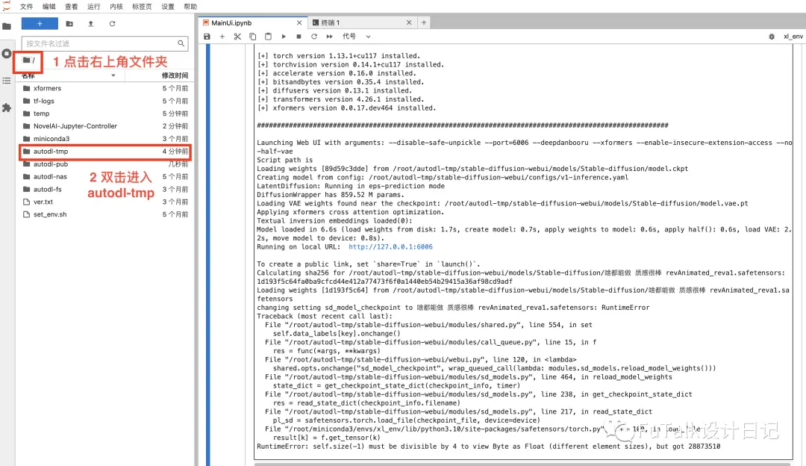This screenshot has height=466, width=806.
Task: Select the autodl-tmp folder in file list
Action: click(x=105, y=151)
